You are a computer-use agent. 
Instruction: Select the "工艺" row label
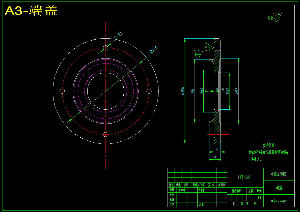pos(172,204)
